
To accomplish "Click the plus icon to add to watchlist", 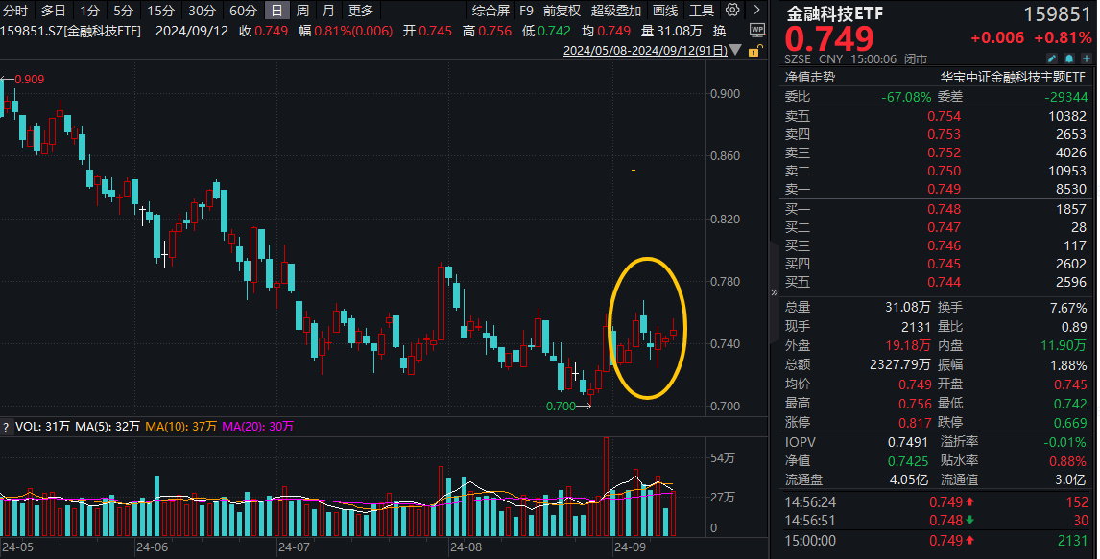I will pos(1087,57).
